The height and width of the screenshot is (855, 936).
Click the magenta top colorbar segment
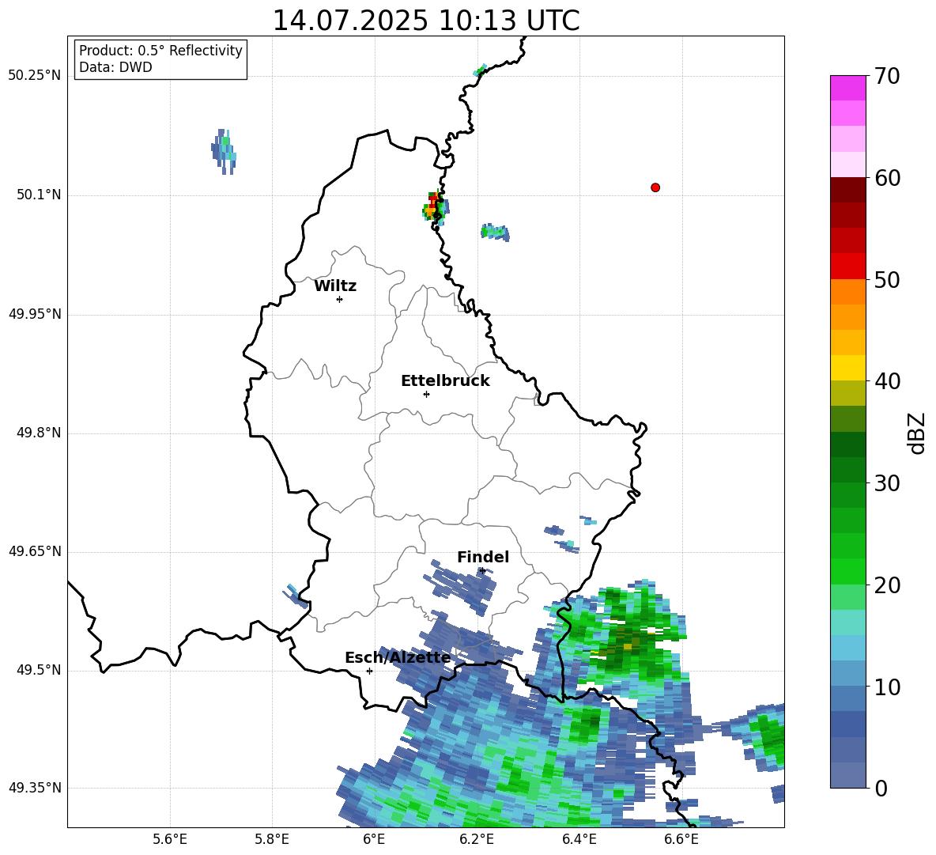coord(847,88)
